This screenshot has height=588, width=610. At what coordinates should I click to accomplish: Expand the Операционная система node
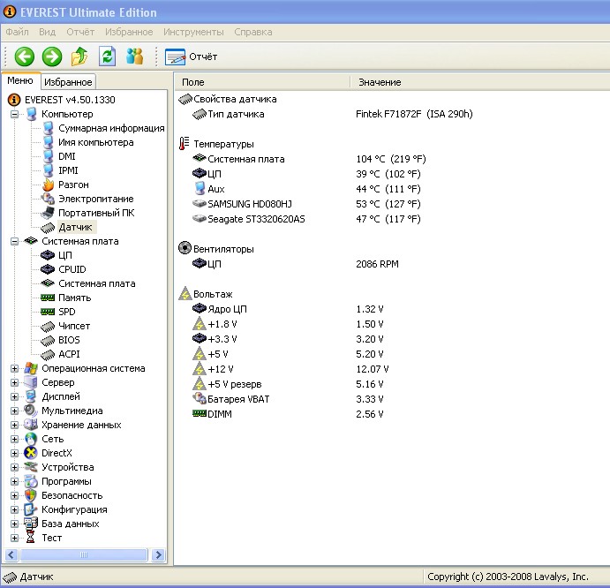click(14, 368)
